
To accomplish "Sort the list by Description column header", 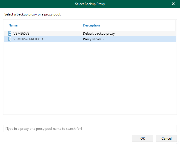I will tap(91, 25).
